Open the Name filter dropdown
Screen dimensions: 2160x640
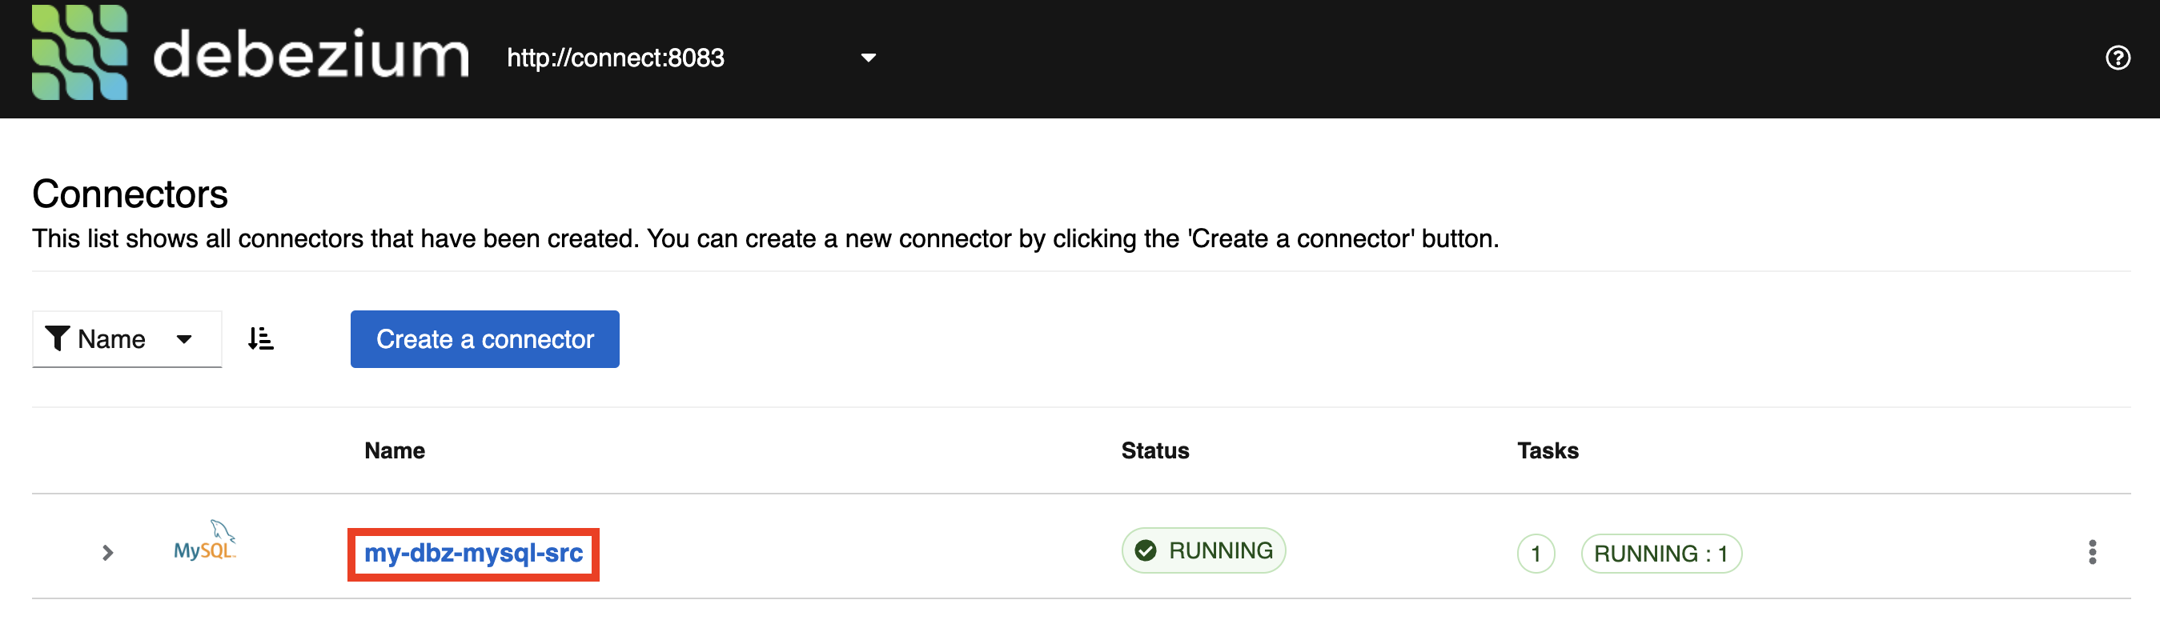(x=126, y=339)
